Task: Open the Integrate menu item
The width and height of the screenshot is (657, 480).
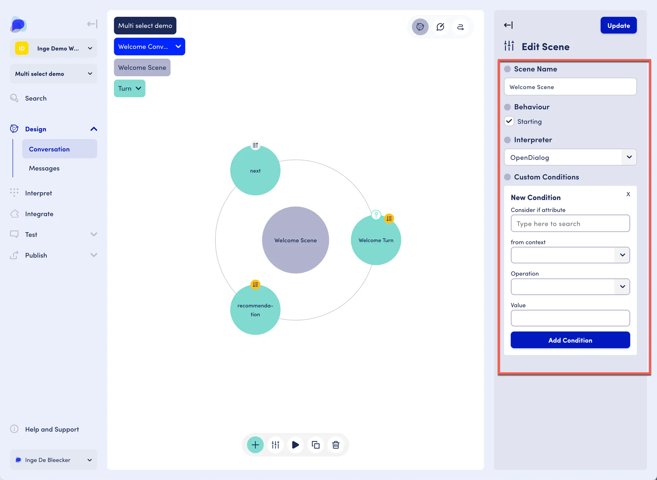Action: 39,214
